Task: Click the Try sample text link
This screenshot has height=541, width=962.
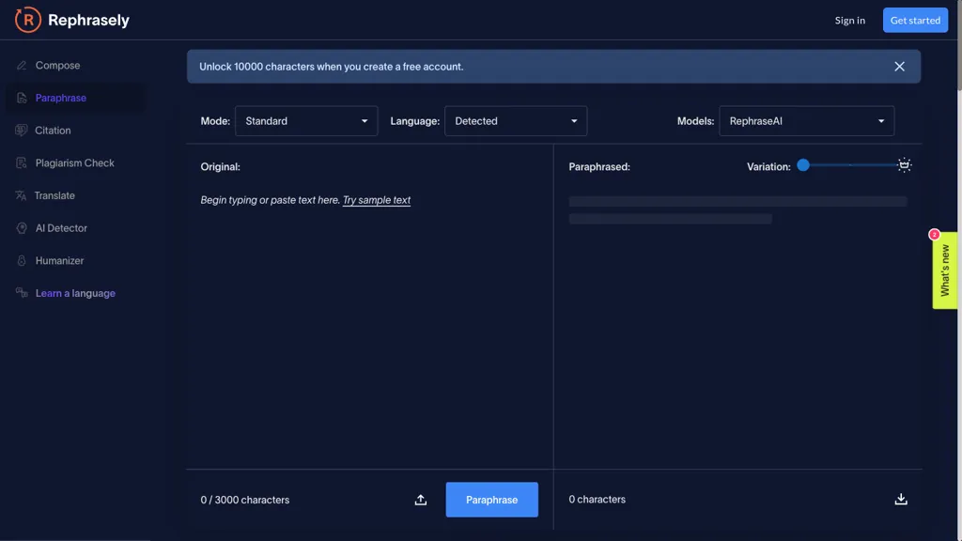Action: pos(377,200)
